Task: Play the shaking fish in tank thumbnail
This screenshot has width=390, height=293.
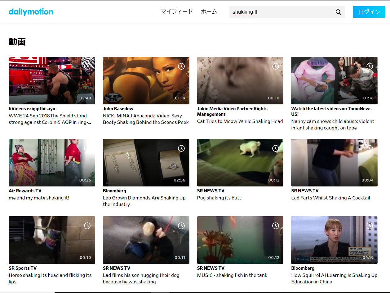Action: point(240,240)
